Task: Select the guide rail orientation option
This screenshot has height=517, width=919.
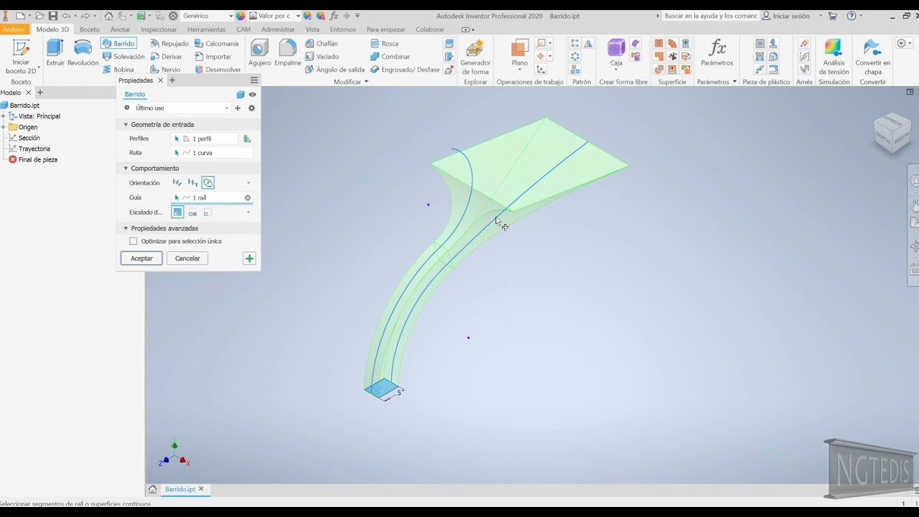Action: click(x=207, y=183)
